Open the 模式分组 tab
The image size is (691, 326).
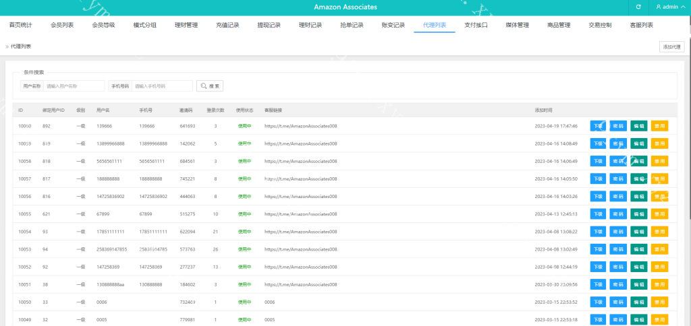pyautogui.click(x=145, y=25)
